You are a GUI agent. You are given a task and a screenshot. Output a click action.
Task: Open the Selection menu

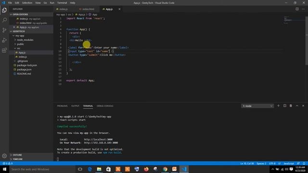(x=27, y=3)
